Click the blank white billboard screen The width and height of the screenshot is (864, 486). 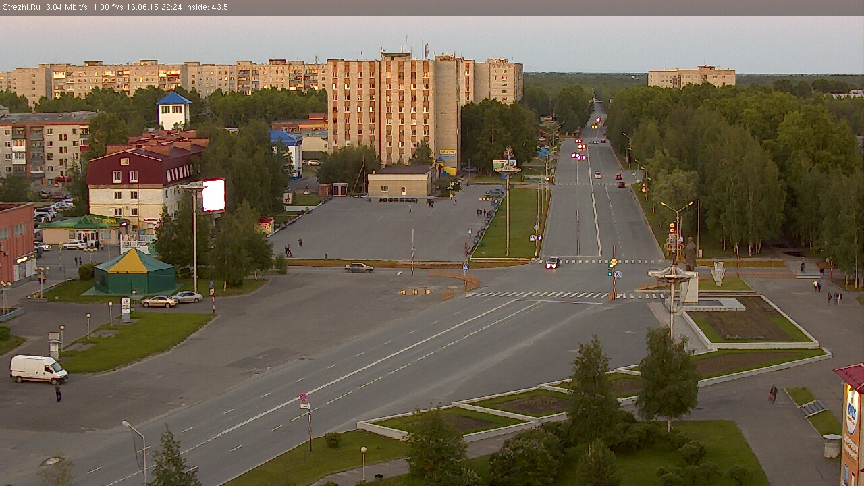tap(214, 195)
